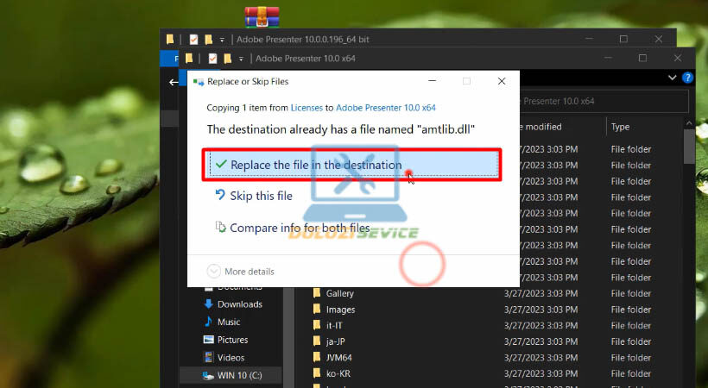
Task: Click the date cell of the ko-KR row
Action: tap(540, 374)
